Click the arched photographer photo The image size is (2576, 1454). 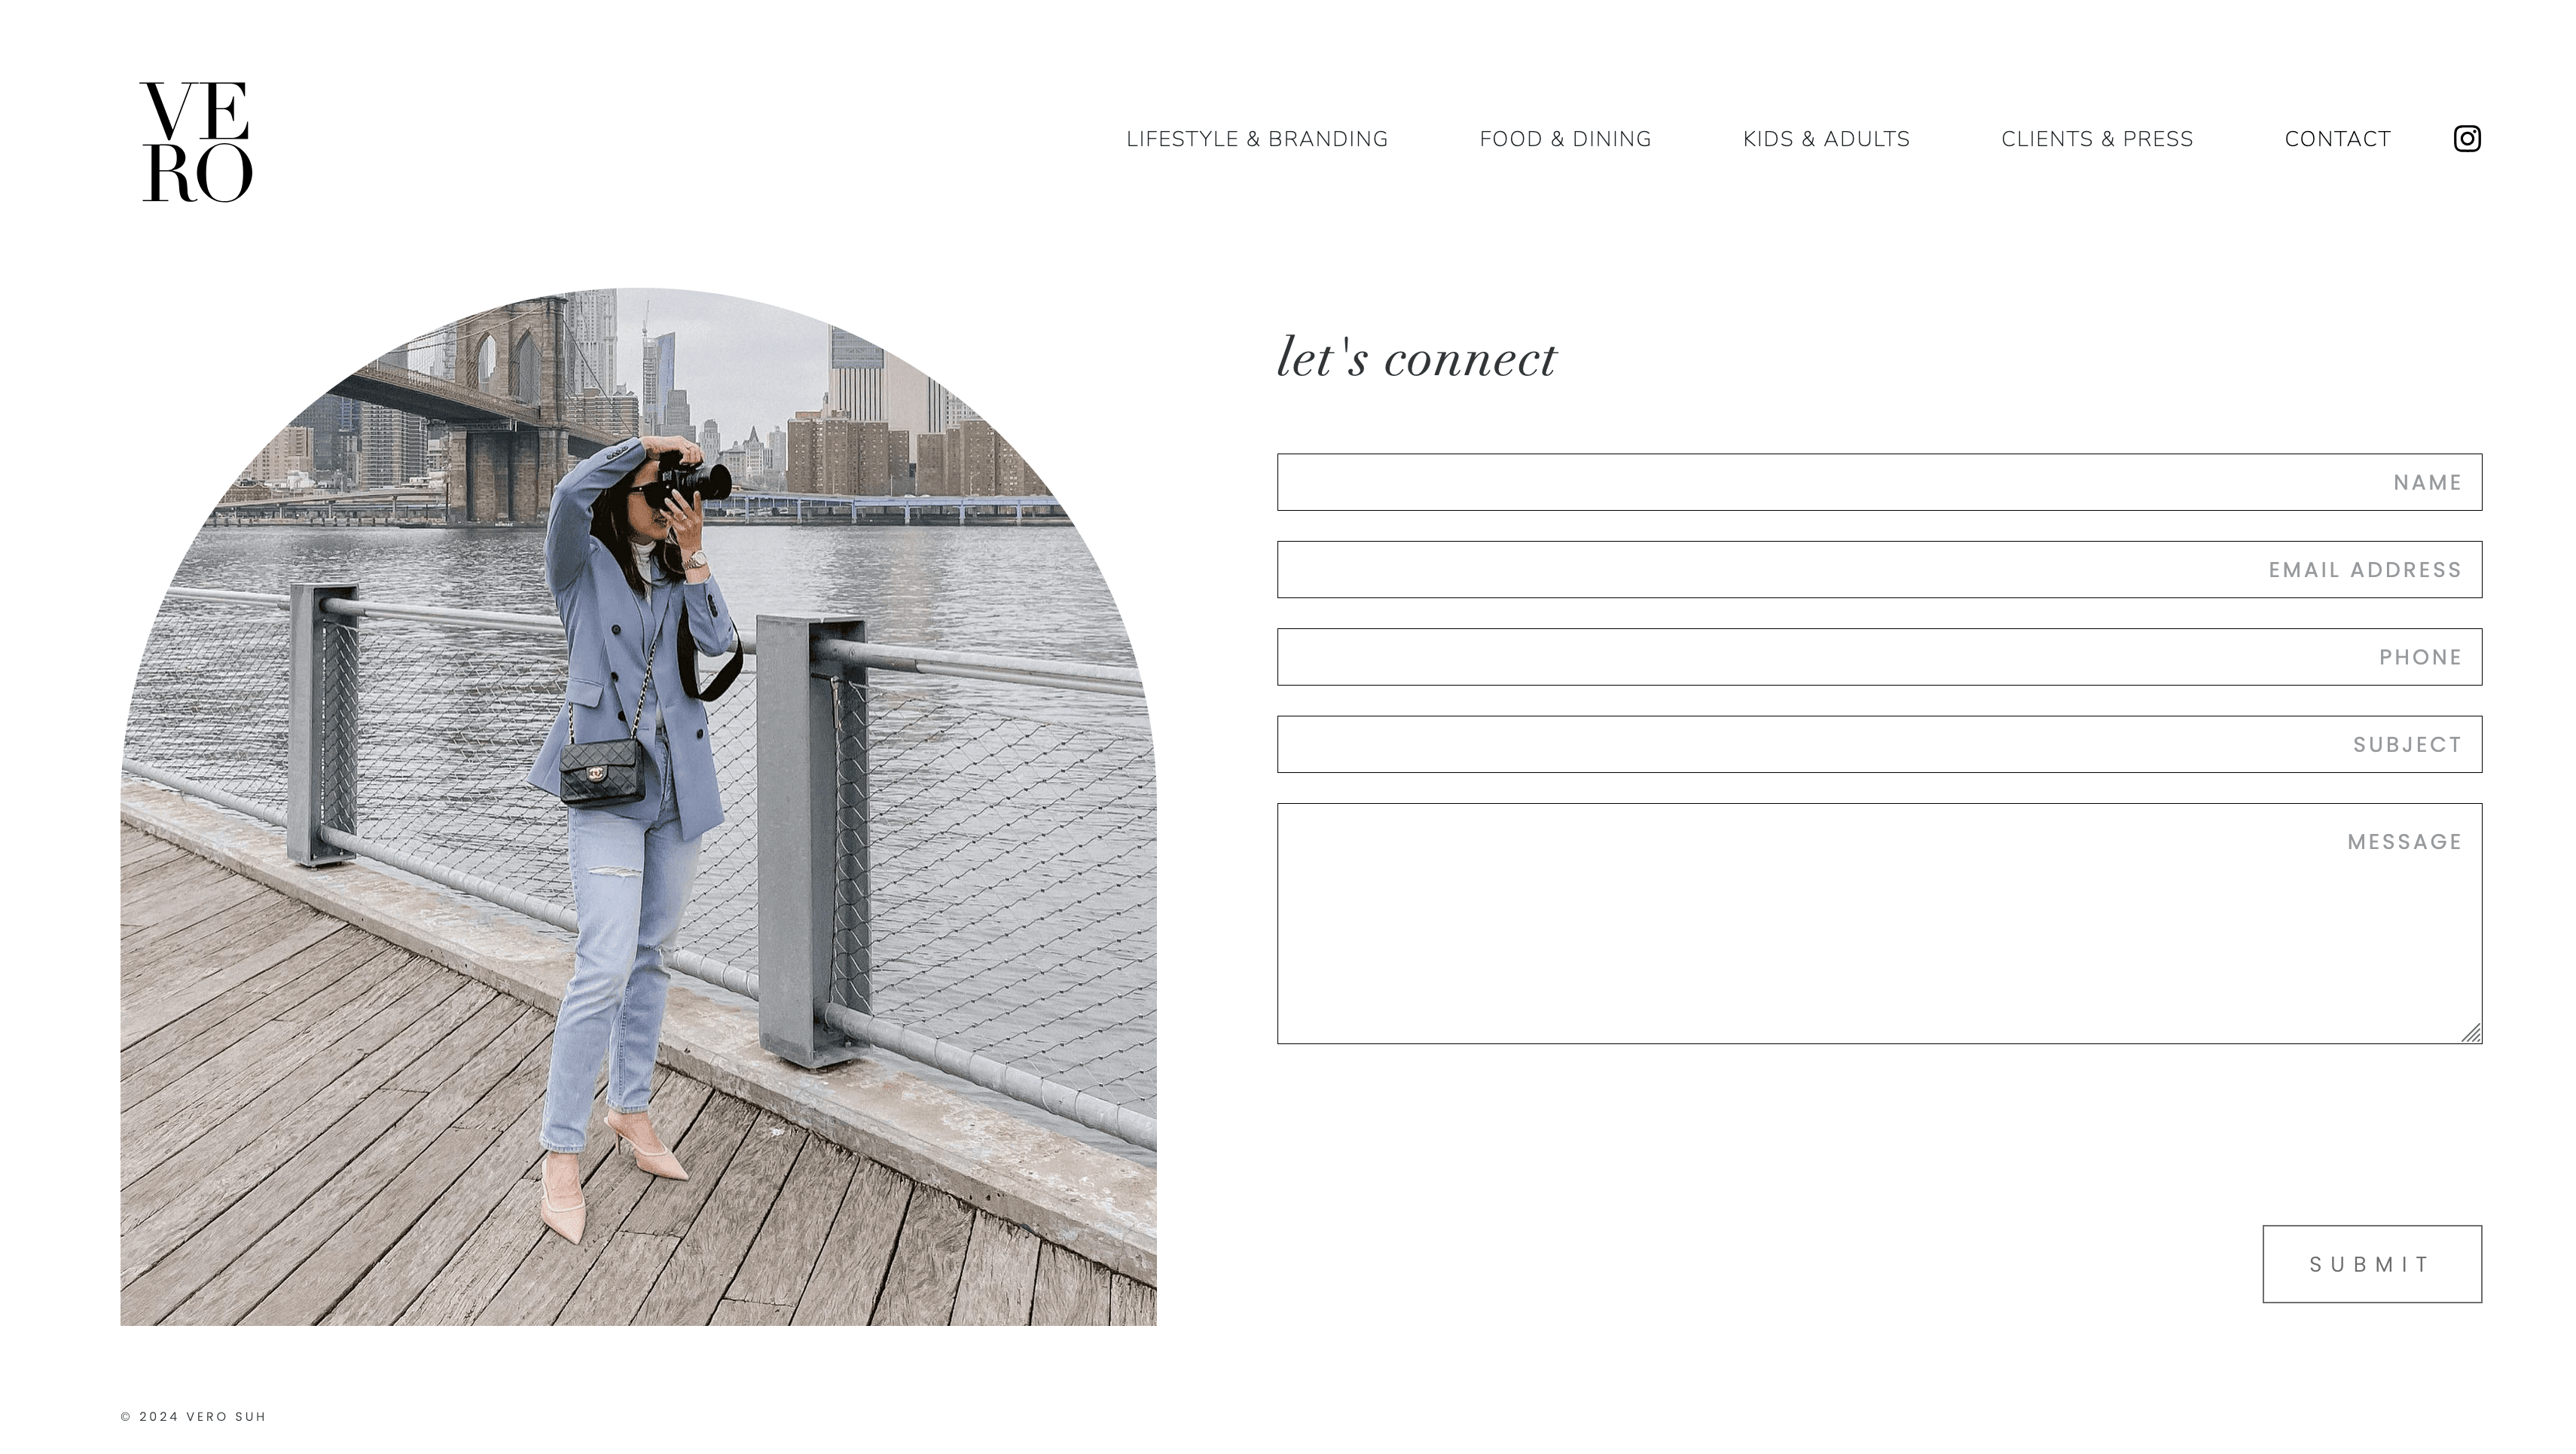point(638,807)
